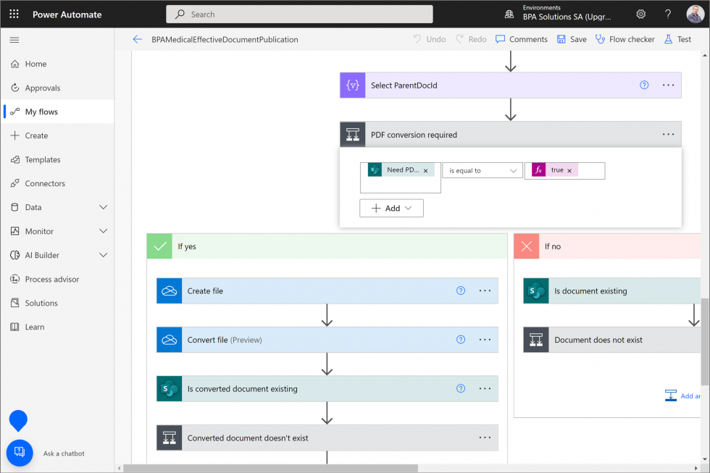Image resolution: width=710 pixels, height=473 pixels.
Task: Click the back arrow beside the flow name
Action: (x=138, y=39)
